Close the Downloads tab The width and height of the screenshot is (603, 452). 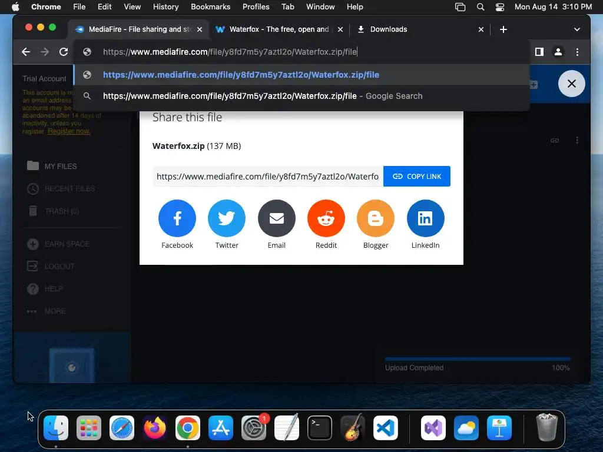click(x=481, y=29)
